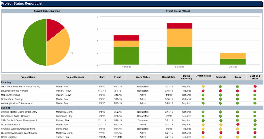264x139 pixels.
Task: Click green Scope arrow for Mobile Advertising
Action: coord(238,95)
